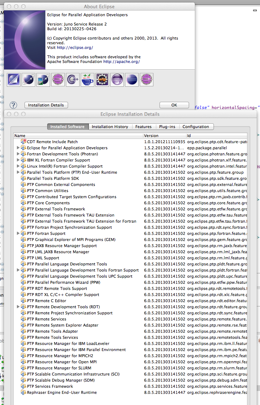Viewport: 260px width, 405px height.
Task: Open the Plug-ins tab
Action: [167, 127]
